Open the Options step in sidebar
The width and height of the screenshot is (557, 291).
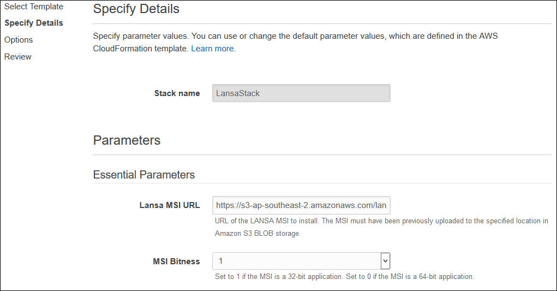pos(19,40)
